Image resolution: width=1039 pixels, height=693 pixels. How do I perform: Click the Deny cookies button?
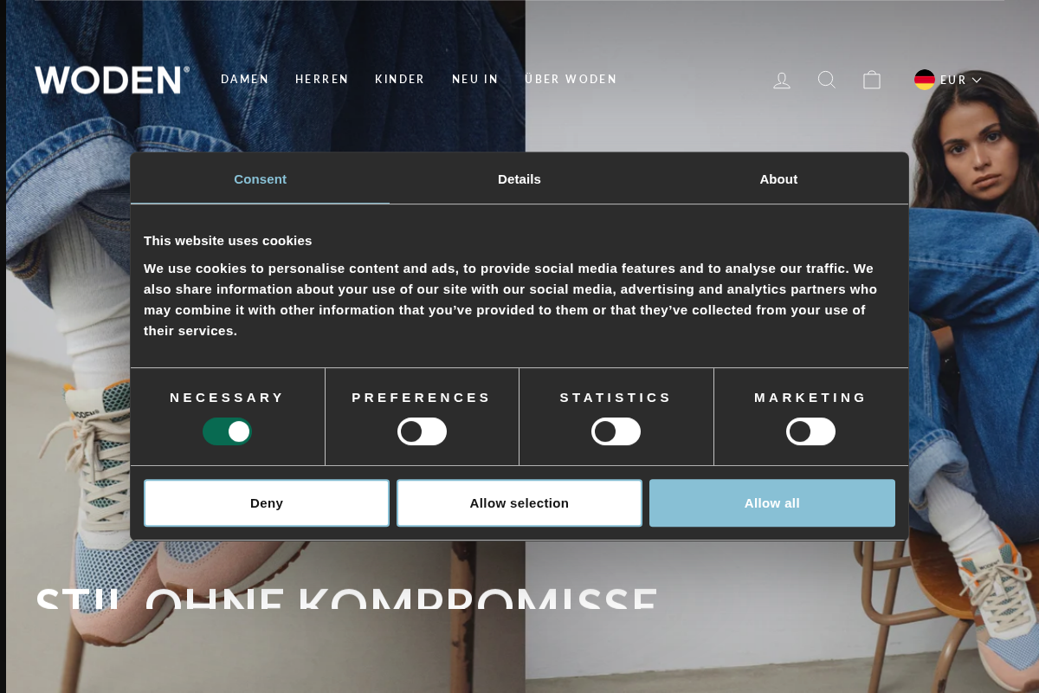(266, 502)
